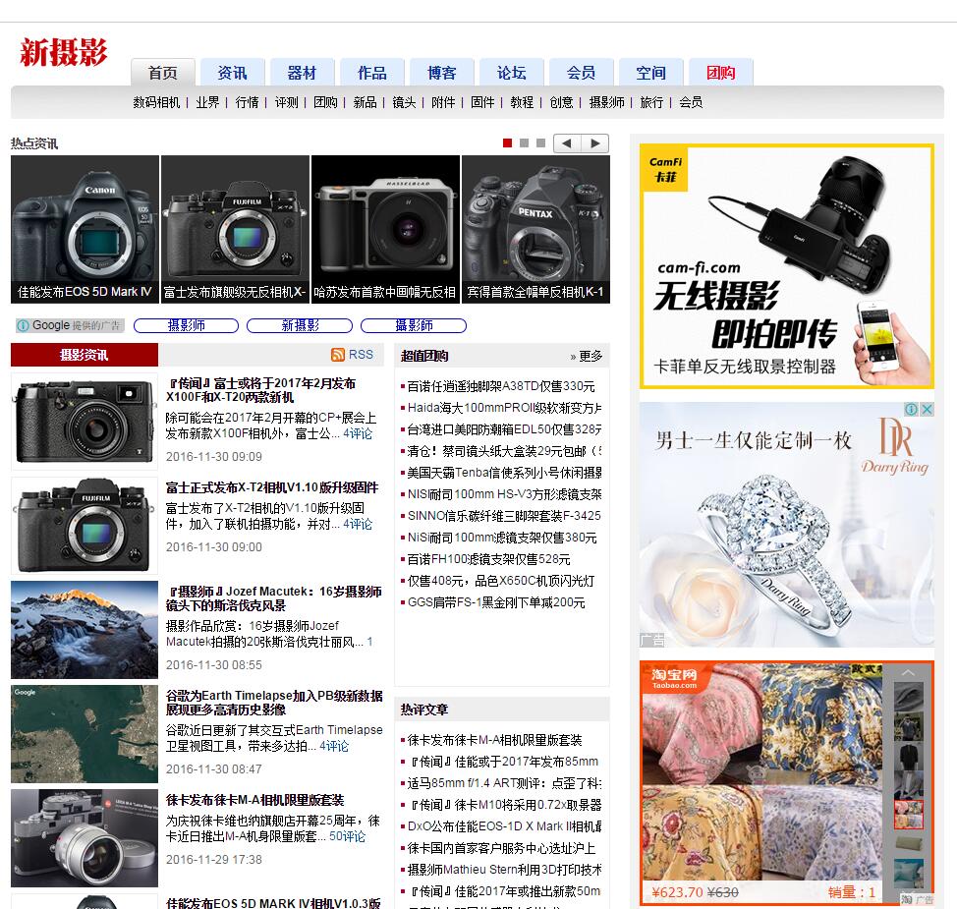Click 50评论 link on Leica M-A article

tap(347, 836)
